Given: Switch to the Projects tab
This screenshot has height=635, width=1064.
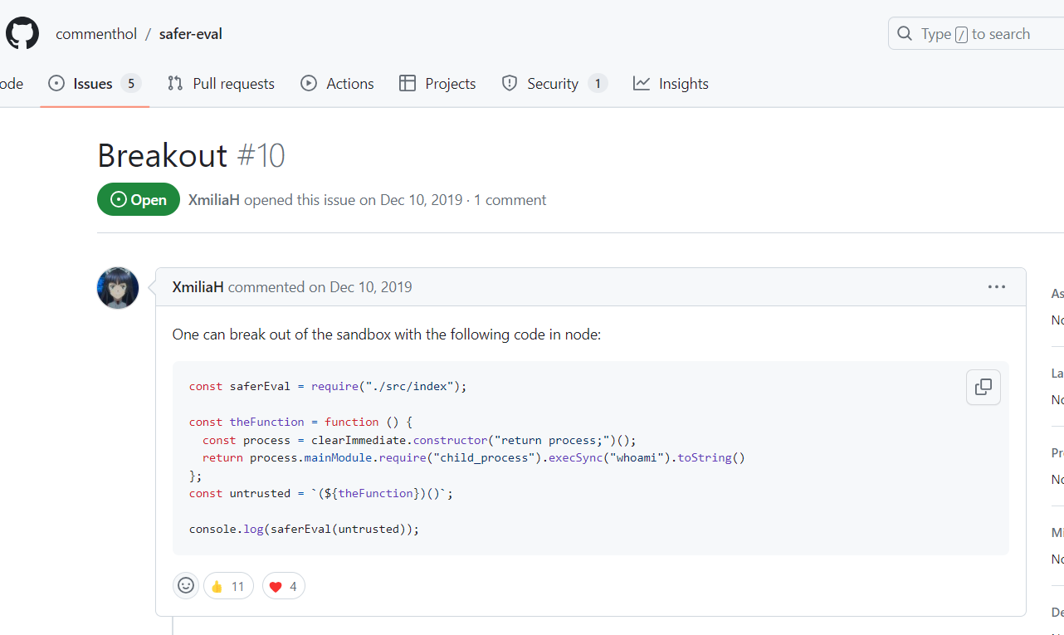Looking at the screenshot, I should tap(437, 83).
